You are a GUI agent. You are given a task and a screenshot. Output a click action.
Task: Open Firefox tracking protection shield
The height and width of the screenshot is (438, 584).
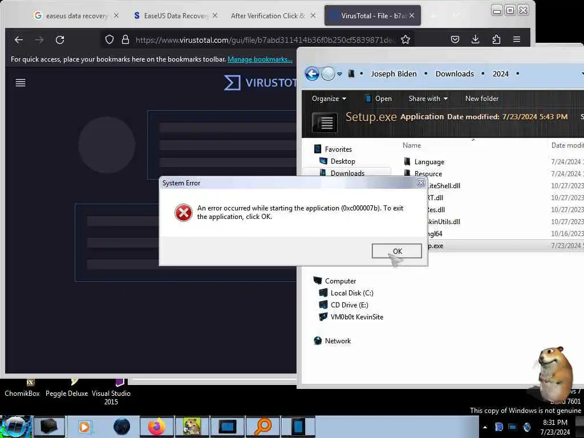pos(109,39)
